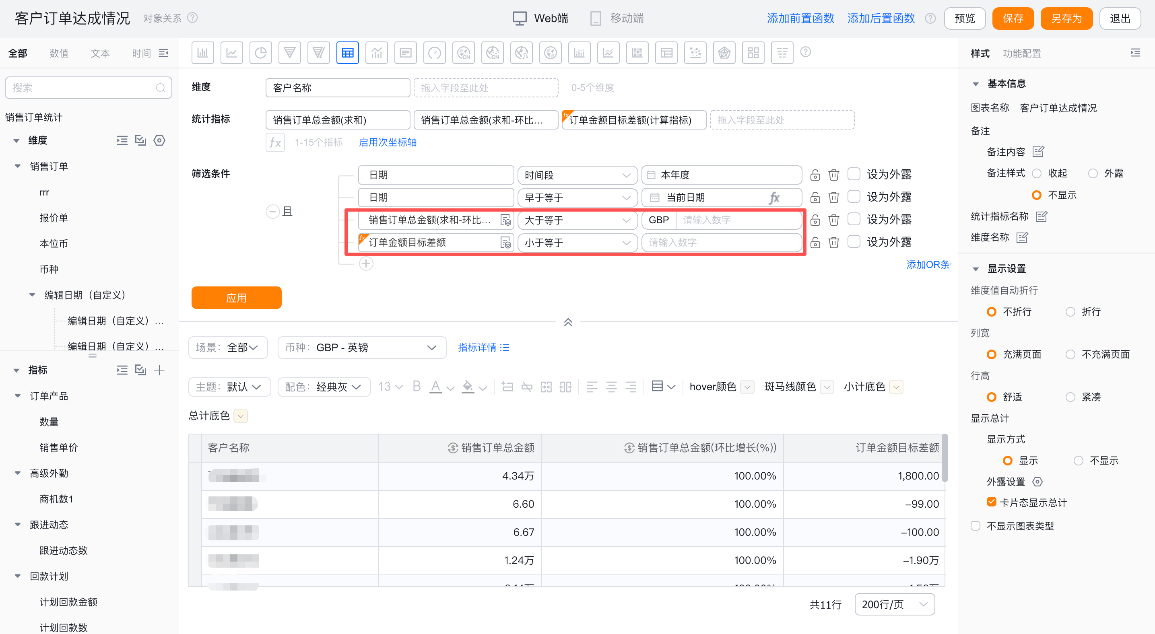Viewport: 1155px width, 634px height.
Task: Collapse the 销售订单 tree node
Action: [18, 166]
